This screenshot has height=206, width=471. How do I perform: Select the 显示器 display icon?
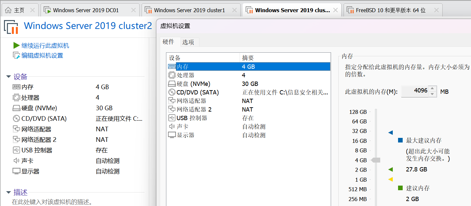pos(172,135)
